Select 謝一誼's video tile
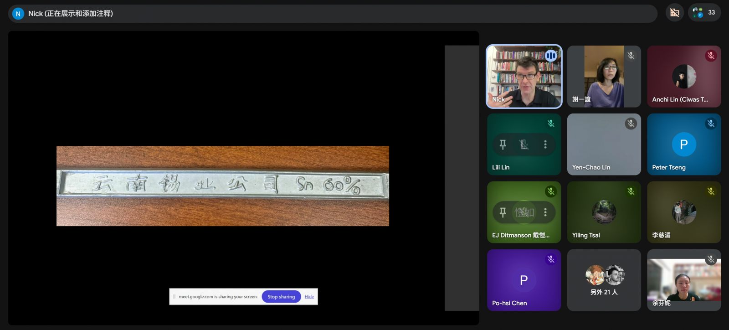729x330 pixels. 604,77
